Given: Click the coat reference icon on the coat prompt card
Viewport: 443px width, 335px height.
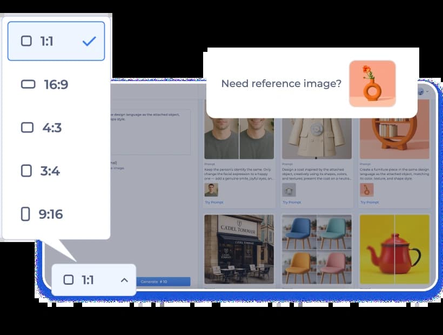Looking at the screenshot, I should (288, 190).
